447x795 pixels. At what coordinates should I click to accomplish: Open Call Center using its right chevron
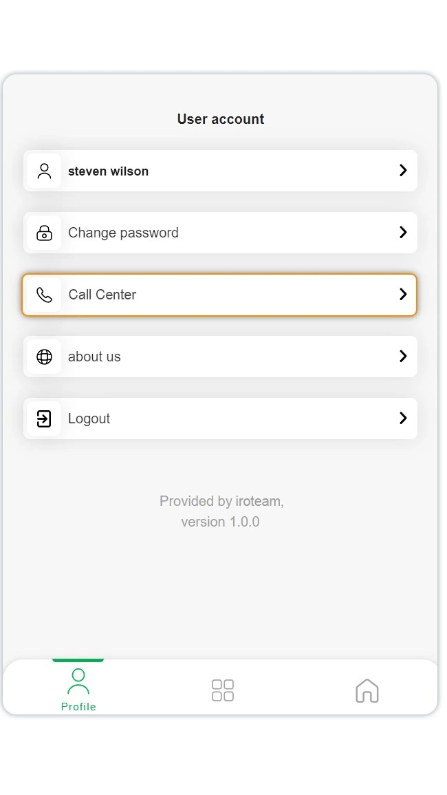click(x=403, y=295)
